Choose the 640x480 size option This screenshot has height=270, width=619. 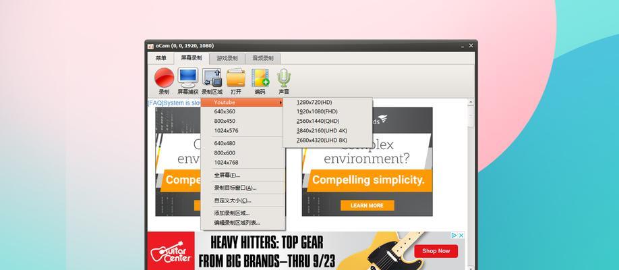[x=243, y=143]
